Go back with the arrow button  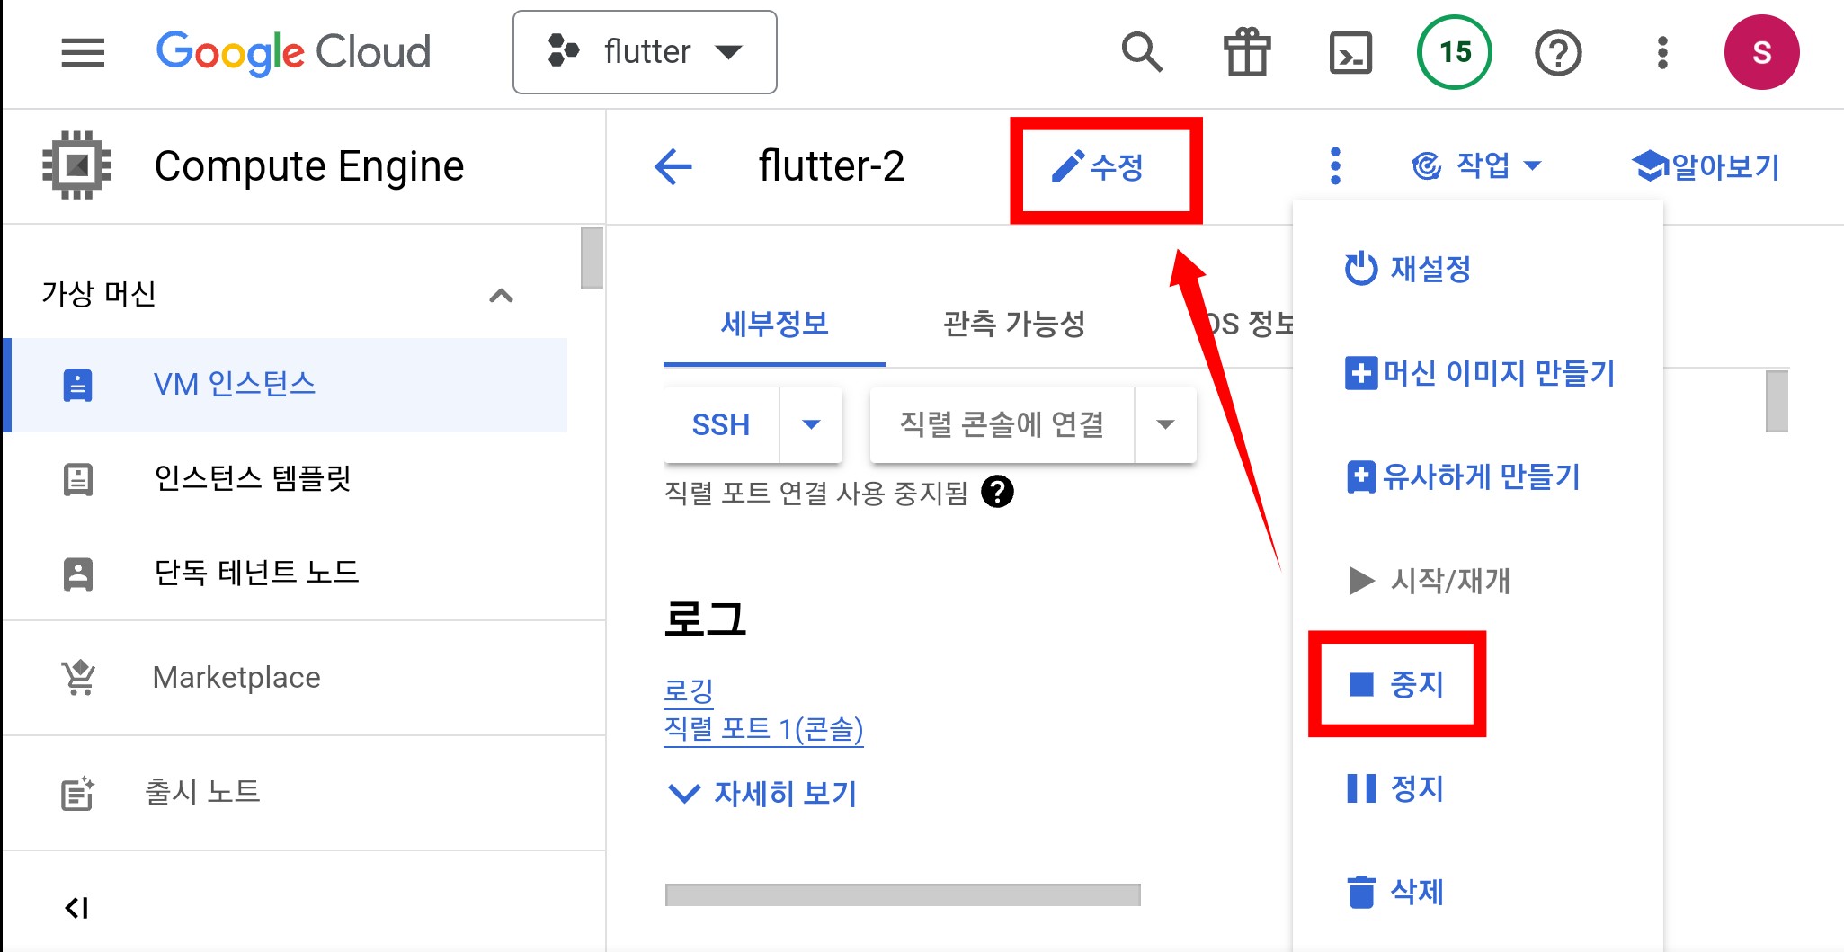coord(673,166)
